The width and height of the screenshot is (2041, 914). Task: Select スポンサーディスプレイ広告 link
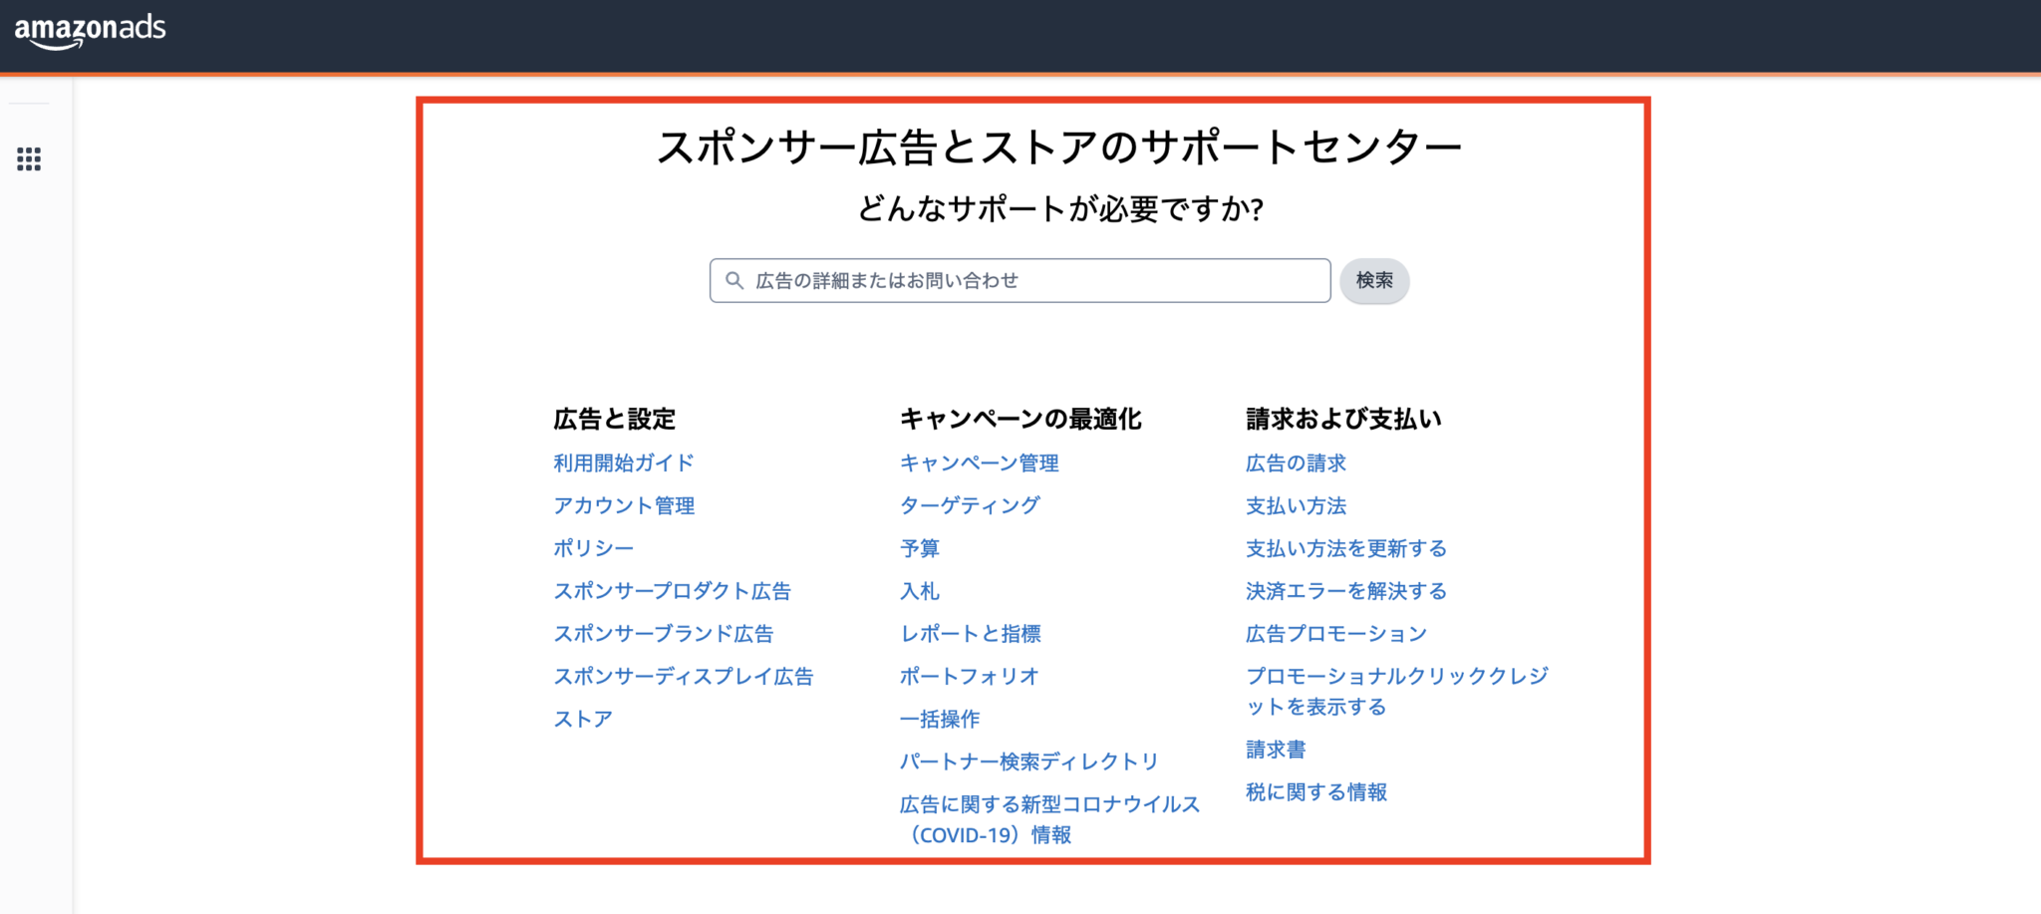tap(684, 676)
